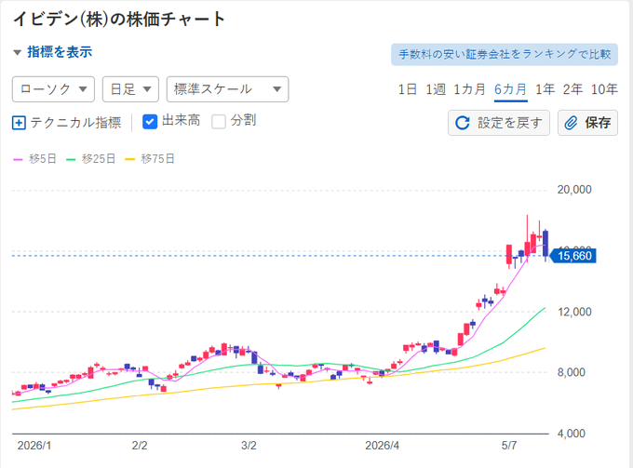Select the 1日 period tab
This screenshot has height=468, width=633.
[x=408, y=89]
